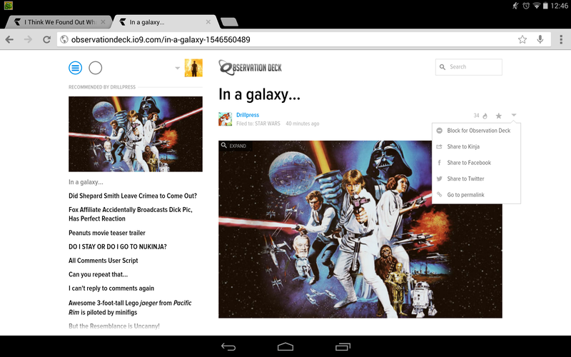Open 'DO I STAY OR DO I GO TO NUKINJA?'
The height and width of the screenshot is (357, 571).
pyautogui.click(x=118, y=246)
